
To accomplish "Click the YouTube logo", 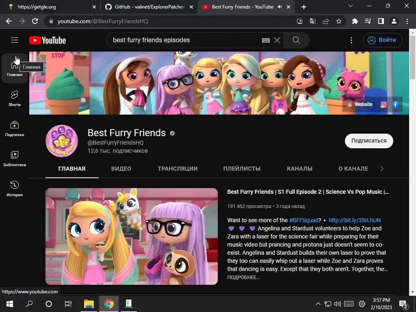I will tap(48, 40).
